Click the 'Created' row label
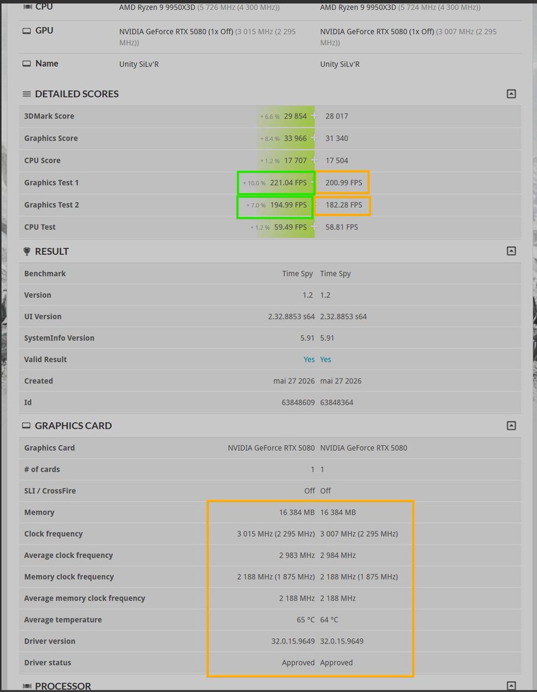The width and height of the screenshot is (537, 692). click(39, 381)
